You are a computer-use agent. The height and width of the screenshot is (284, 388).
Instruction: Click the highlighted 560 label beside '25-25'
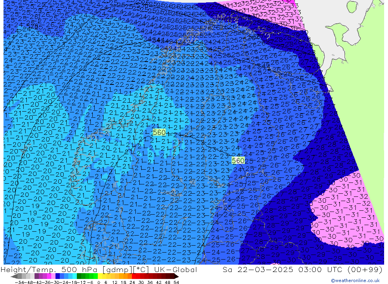(238, 161)
